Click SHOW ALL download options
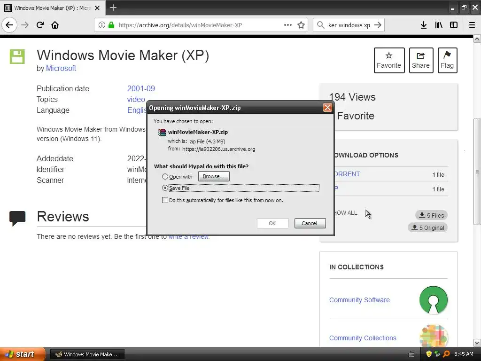The width and height of the screenshot is (481, 361). (x=346, y=213)
